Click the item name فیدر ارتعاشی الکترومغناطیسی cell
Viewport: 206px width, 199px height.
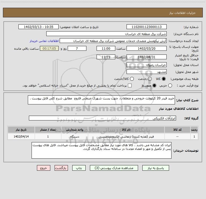click(126, 136)
